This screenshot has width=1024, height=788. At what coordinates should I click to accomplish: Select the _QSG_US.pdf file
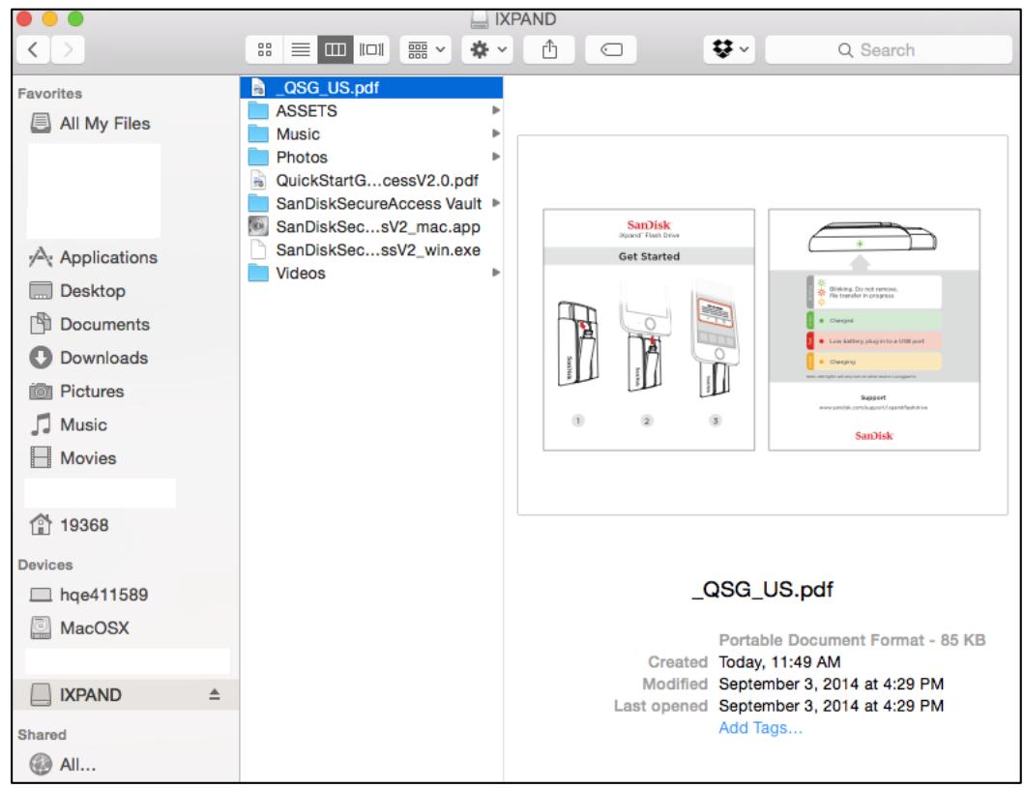371,87
